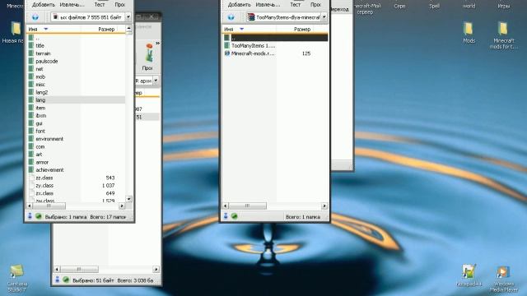Expand the toolbar overflow chevron in the background window
Viewport: 527px width, 296px height.
point(157,44)
